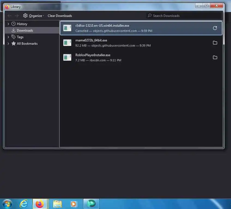Expand the All Bookmarks tree node
This screenshot has height=209, width=231.
[8, 44]
